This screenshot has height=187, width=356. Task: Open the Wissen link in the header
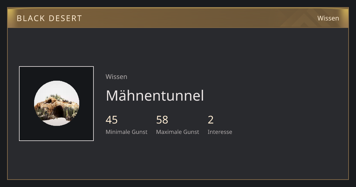click(328, 18)
